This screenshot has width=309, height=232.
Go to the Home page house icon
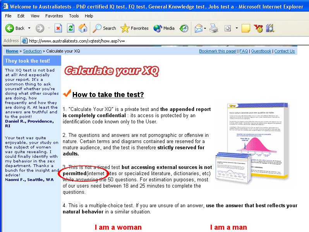(83, 28)
